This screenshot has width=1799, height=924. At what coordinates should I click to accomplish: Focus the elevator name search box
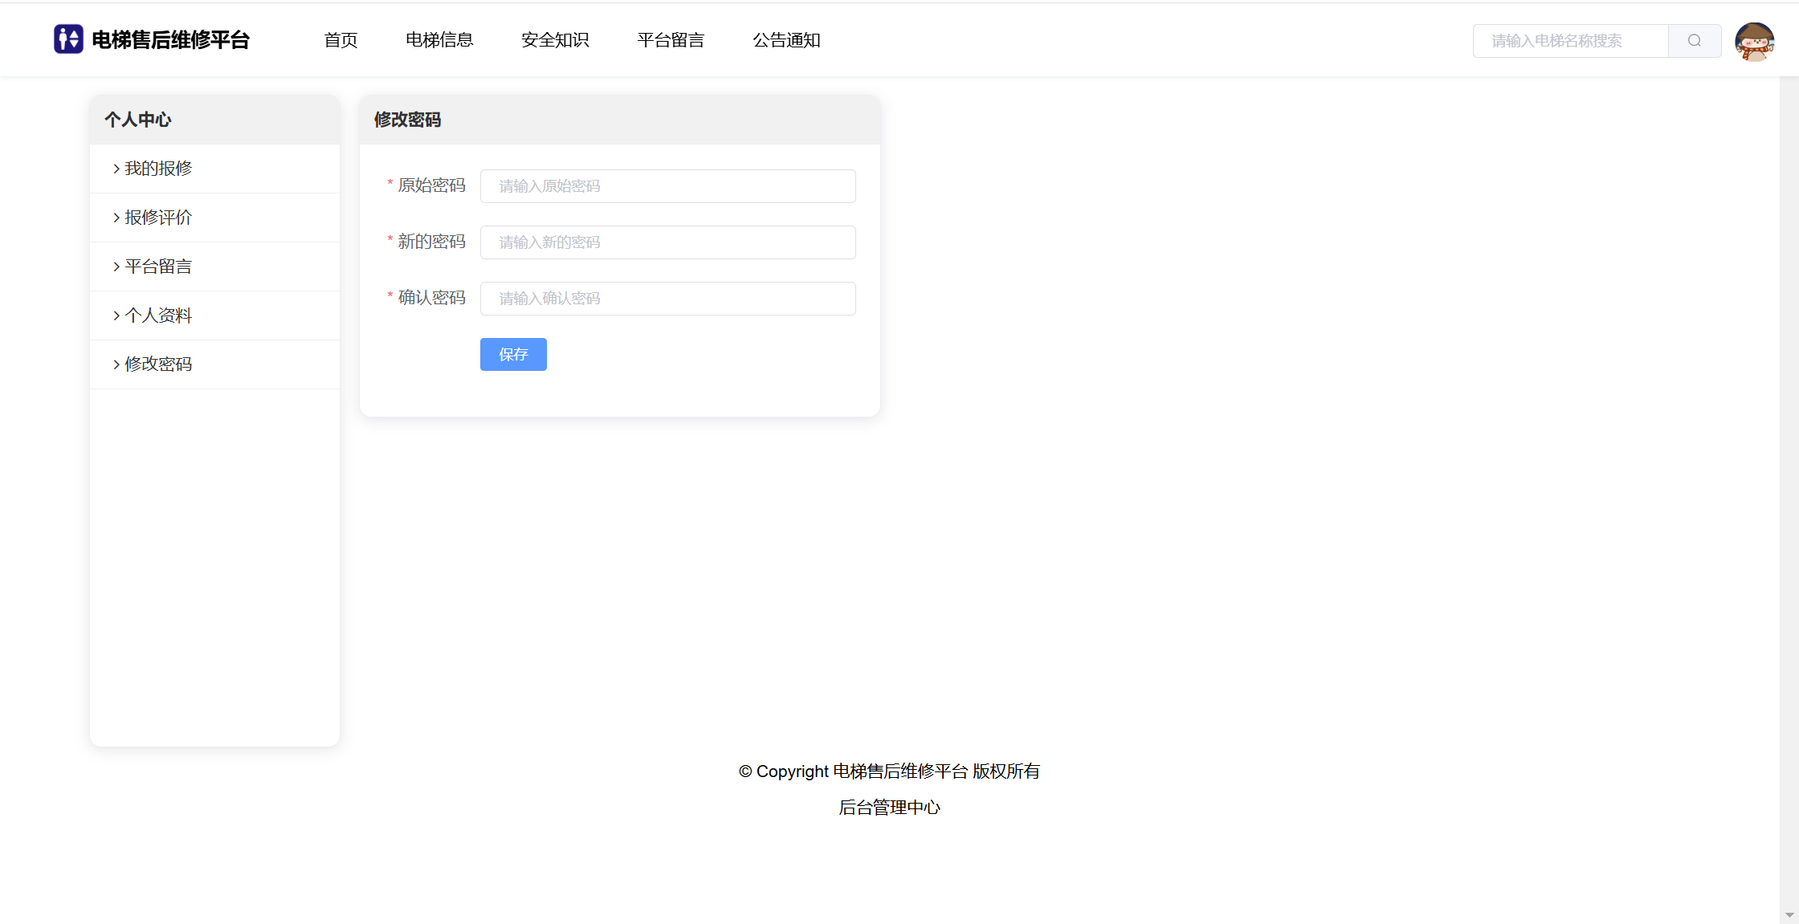click(1570, 41)
